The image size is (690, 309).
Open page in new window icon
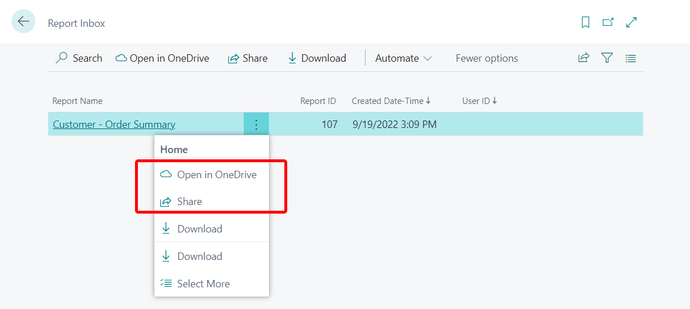click(x=608, y=22)
